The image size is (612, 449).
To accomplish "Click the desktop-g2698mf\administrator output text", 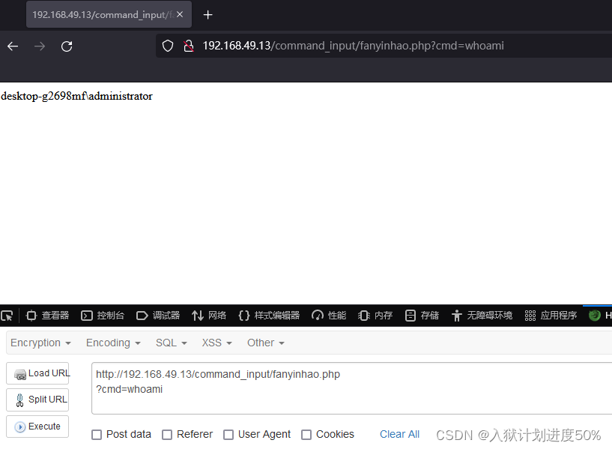I will [x=76, y=96].
